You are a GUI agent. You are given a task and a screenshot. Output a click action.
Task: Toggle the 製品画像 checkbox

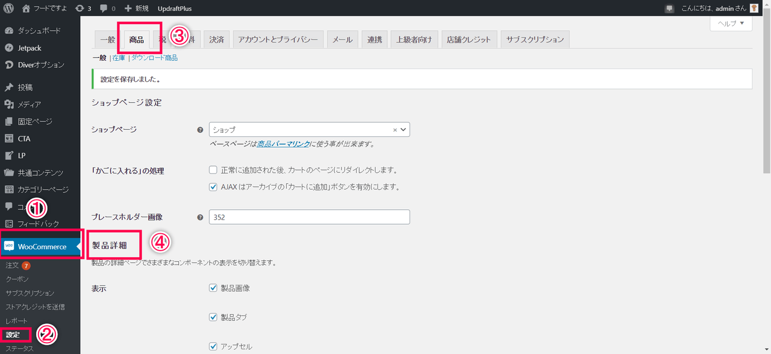click(x=213, y=288)
